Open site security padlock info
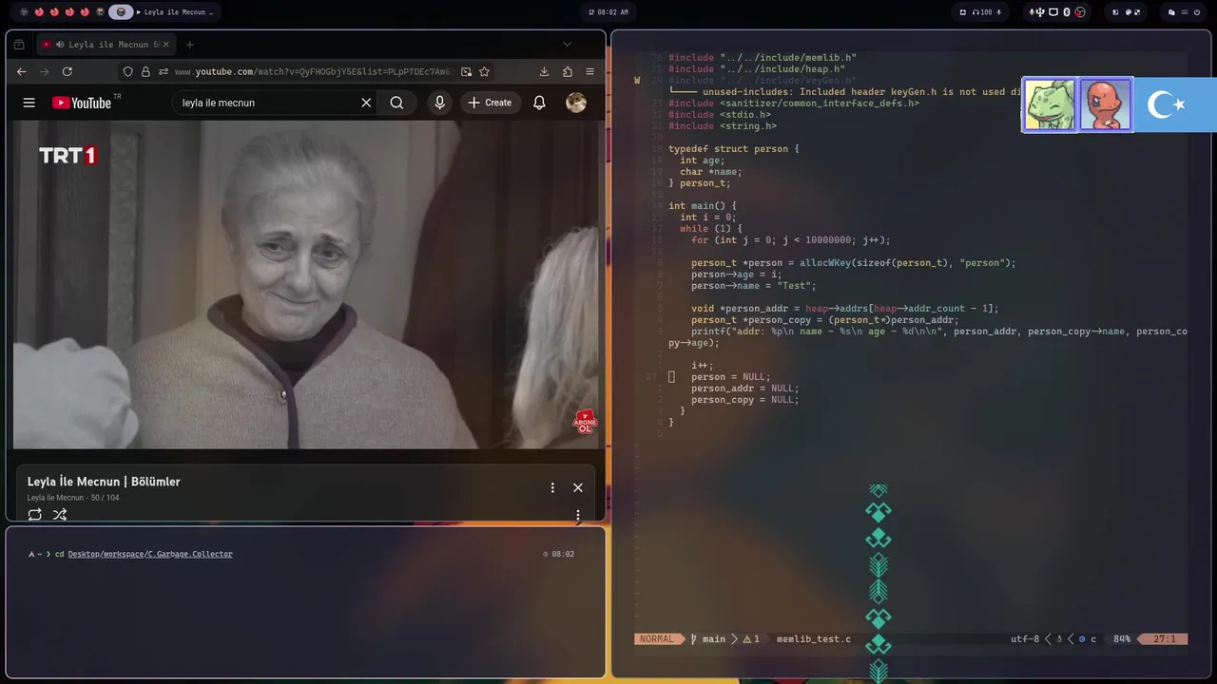Image resolution: width=1217 pixels, height=684 pixels. [145, 71]
